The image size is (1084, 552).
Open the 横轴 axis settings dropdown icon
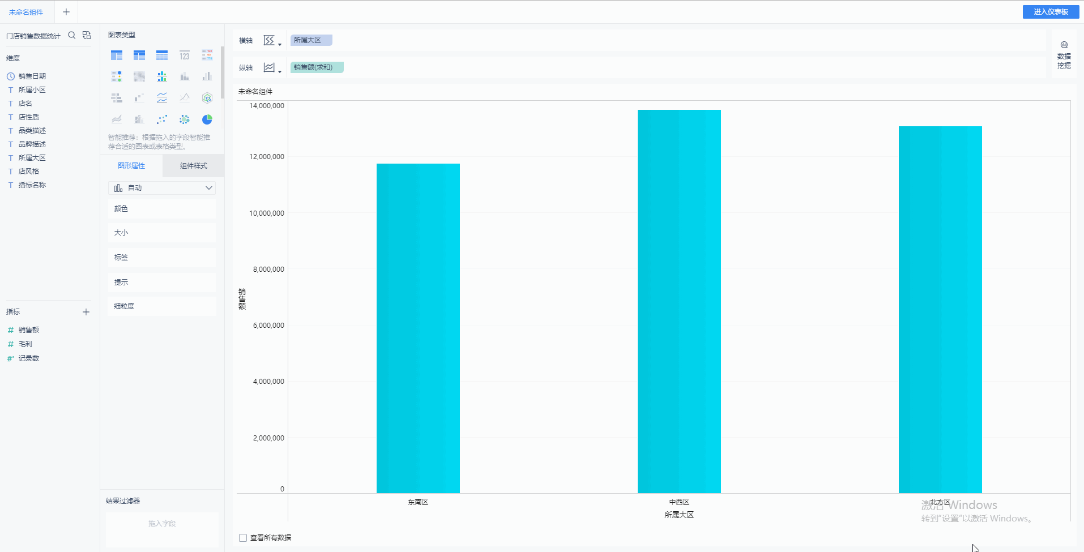tap(272, 41)
